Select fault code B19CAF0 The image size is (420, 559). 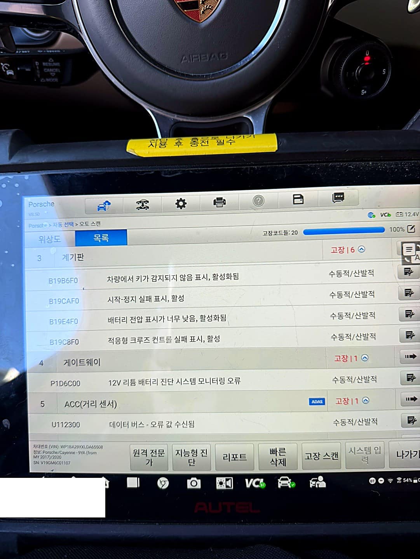(64, 301)
